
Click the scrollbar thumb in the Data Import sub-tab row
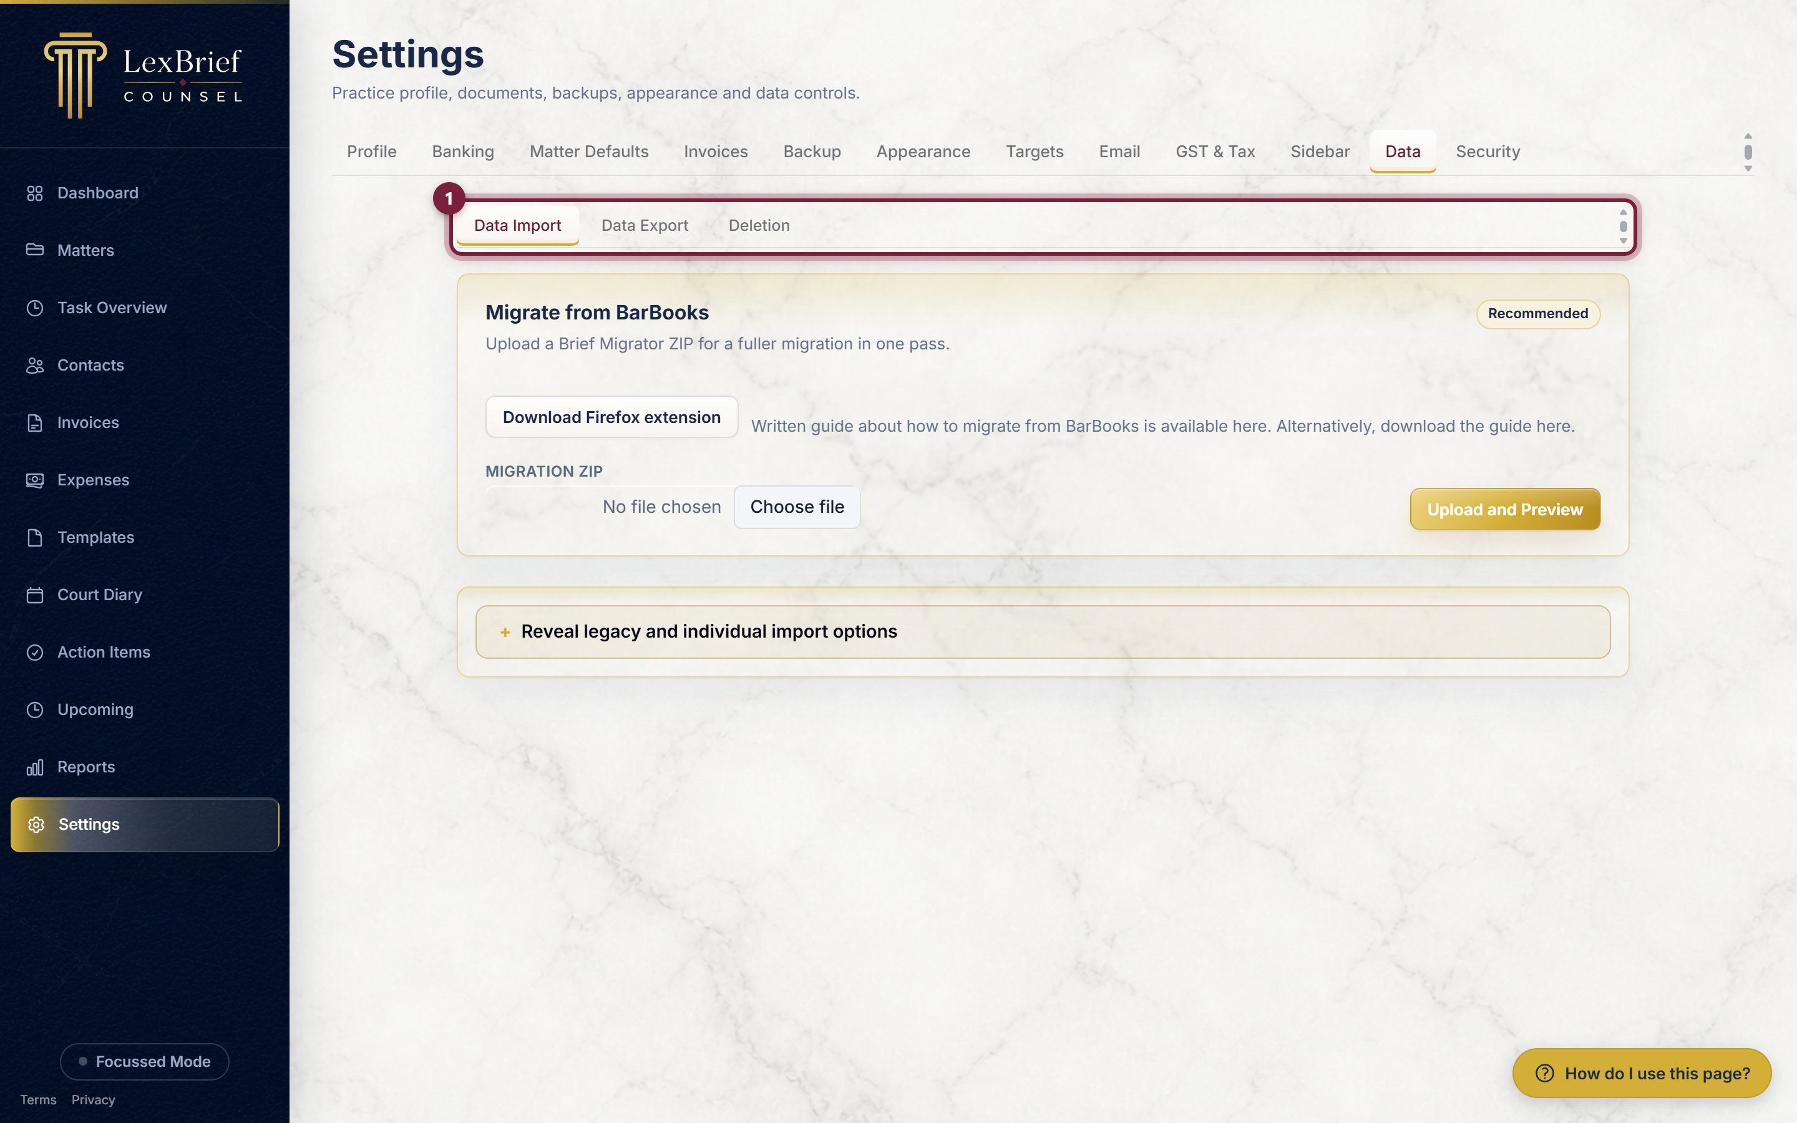[x=1624, y=226]
